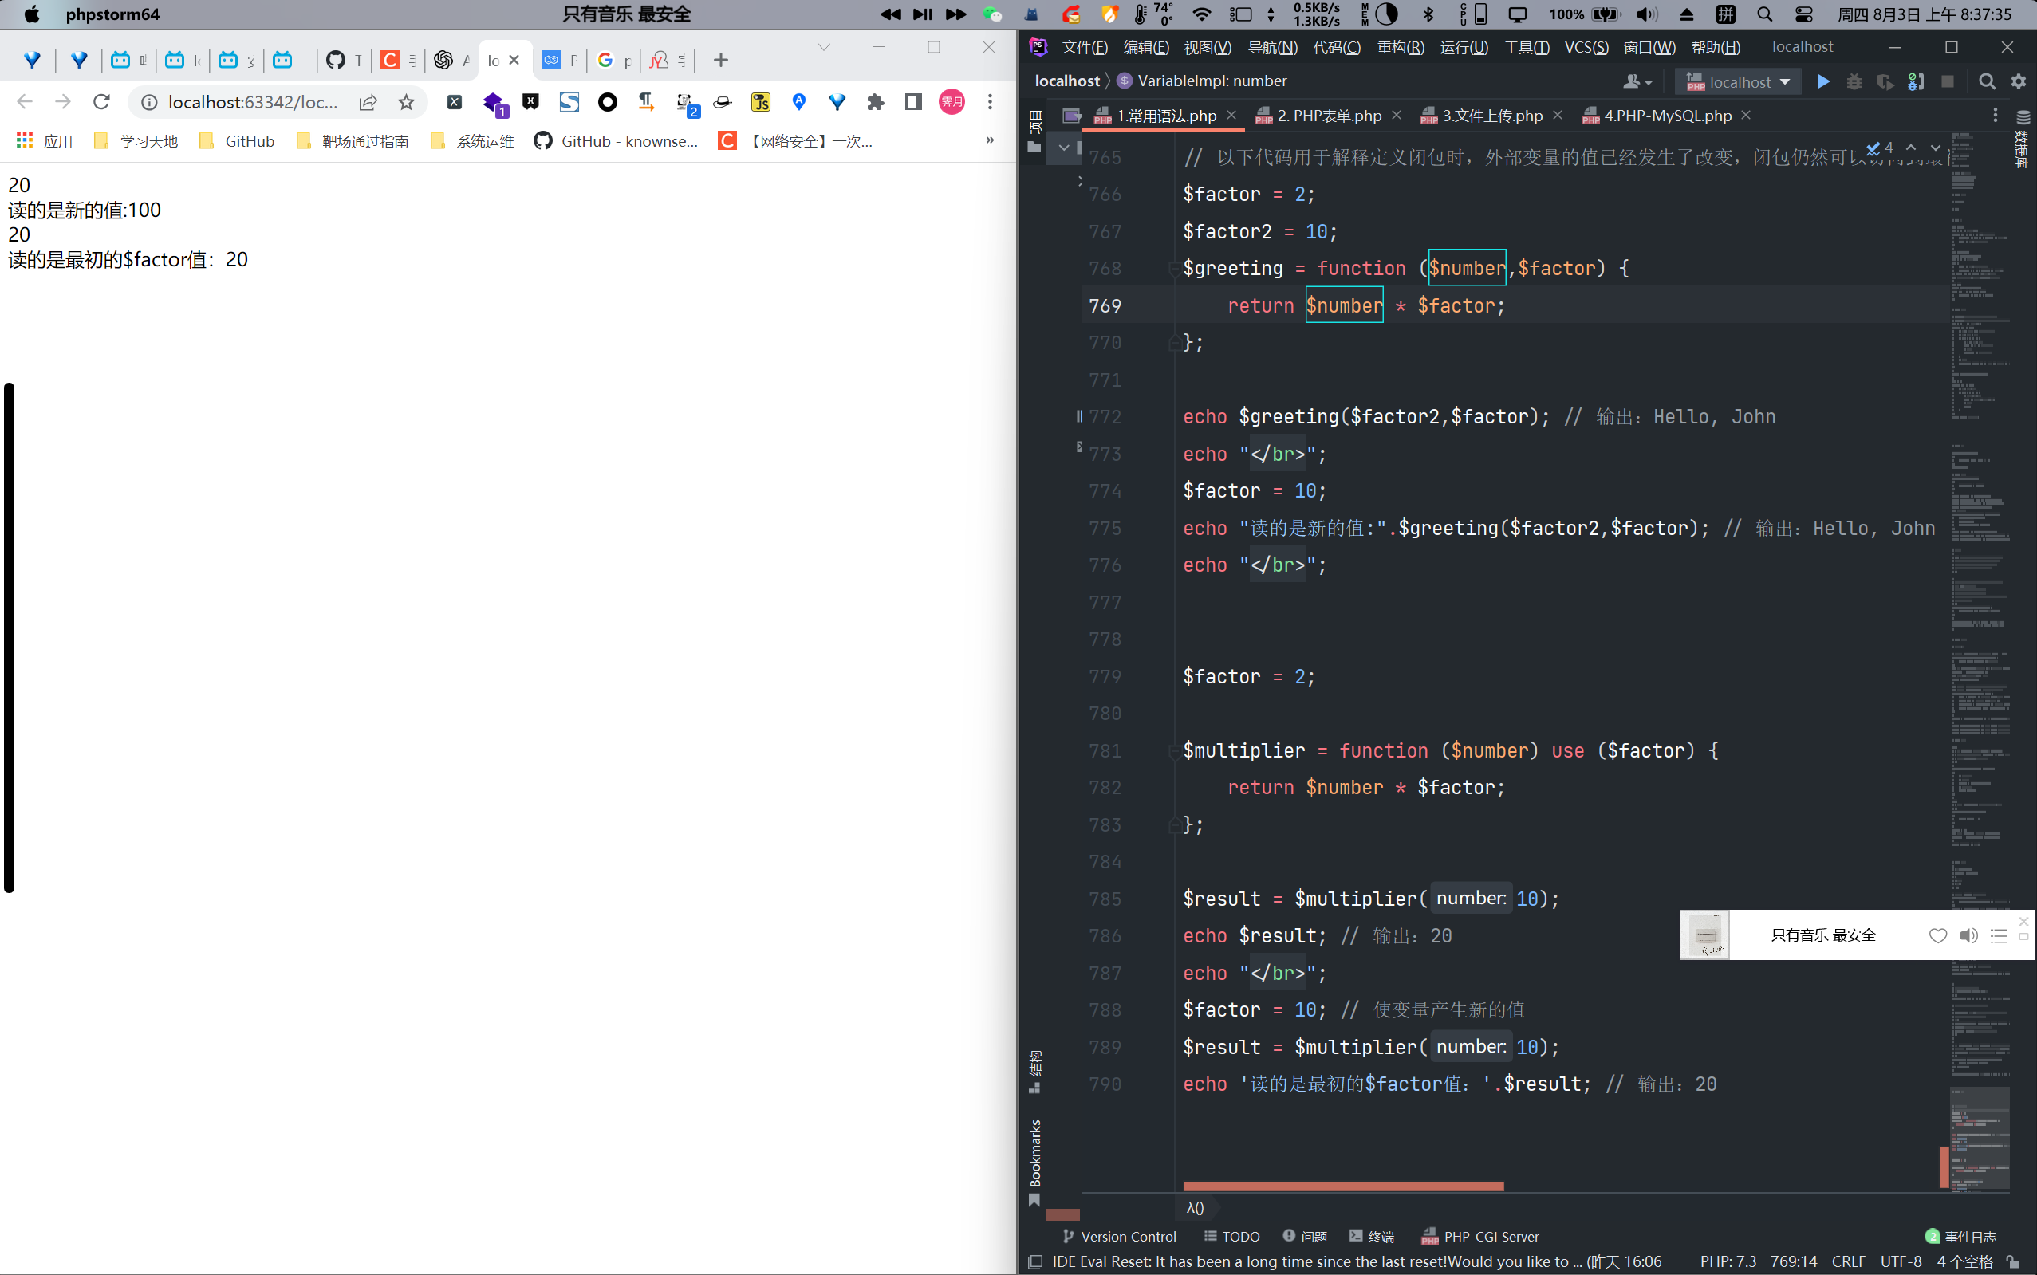Click the Debug bug icon in the toolbar
Screen dimensions: 2037x1275
coord(1854,82)
